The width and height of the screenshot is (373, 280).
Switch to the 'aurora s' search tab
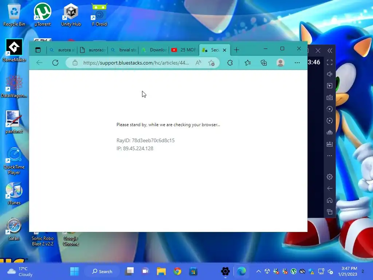coord(62,50)
